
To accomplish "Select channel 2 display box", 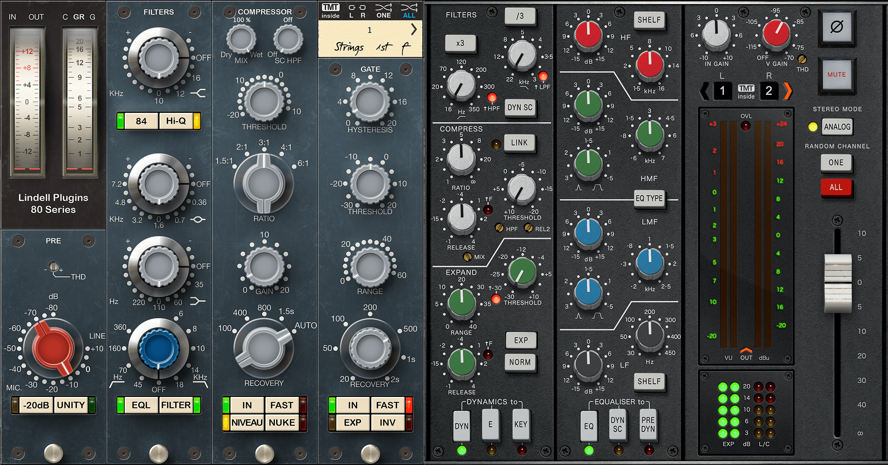I will click(769, 91).
